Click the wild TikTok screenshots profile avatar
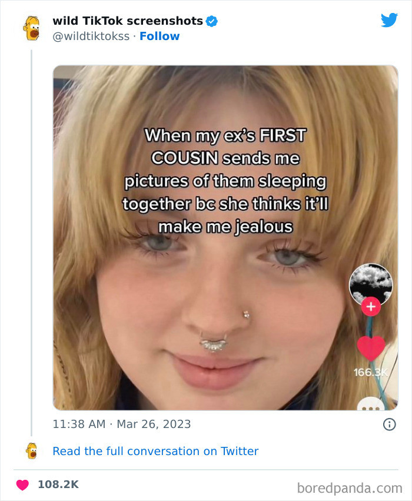This screenshot has width=412, height=501. (31, 28)
